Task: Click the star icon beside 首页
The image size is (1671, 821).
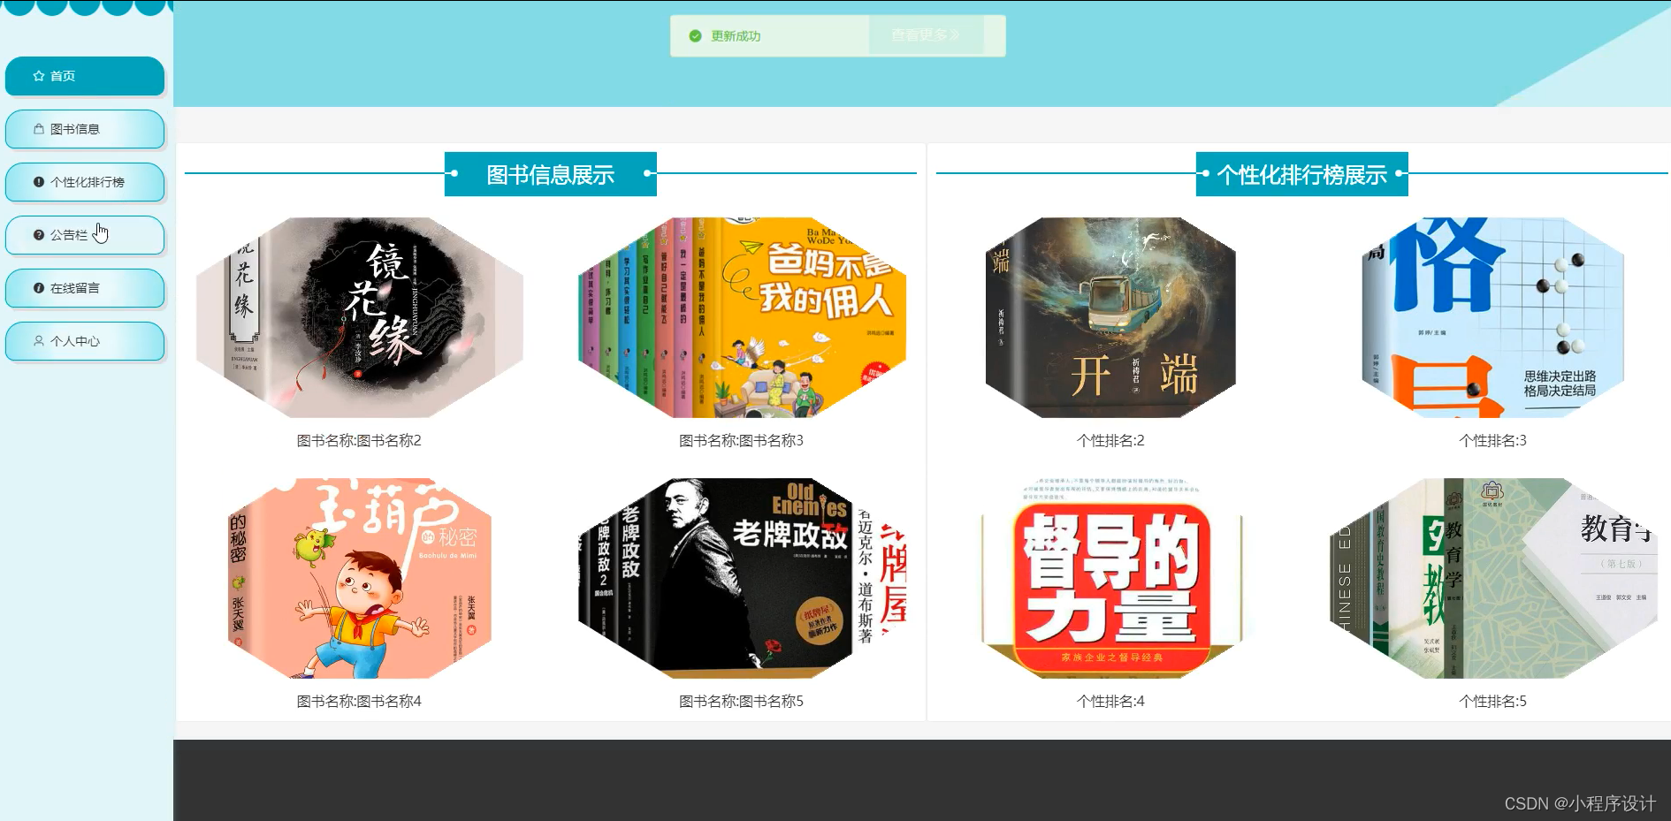Action: [39, 76]
